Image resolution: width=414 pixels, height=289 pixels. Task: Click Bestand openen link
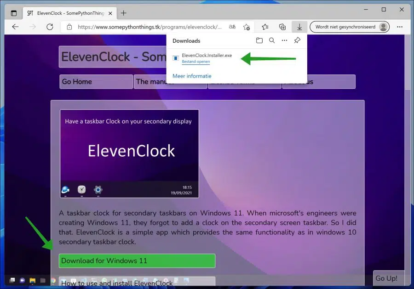coord(196,62)
